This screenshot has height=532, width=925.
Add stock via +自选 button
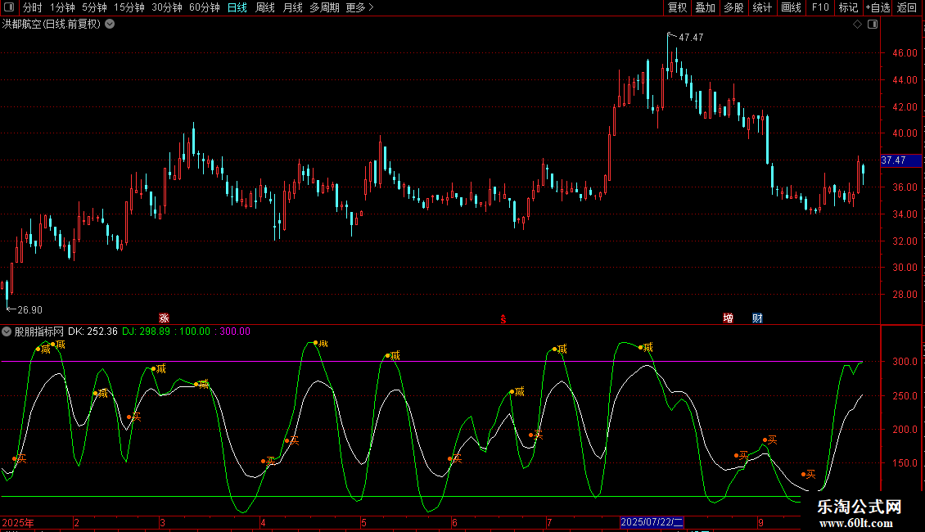[x=878, y=7]
